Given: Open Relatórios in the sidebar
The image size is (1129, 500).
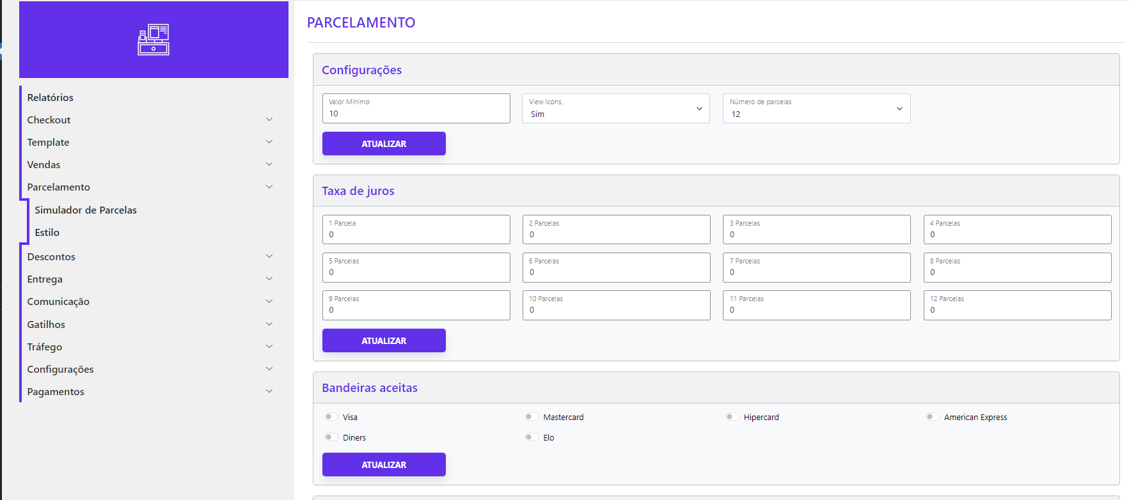Looking at the screenshot, I should [x=51, y=97].
